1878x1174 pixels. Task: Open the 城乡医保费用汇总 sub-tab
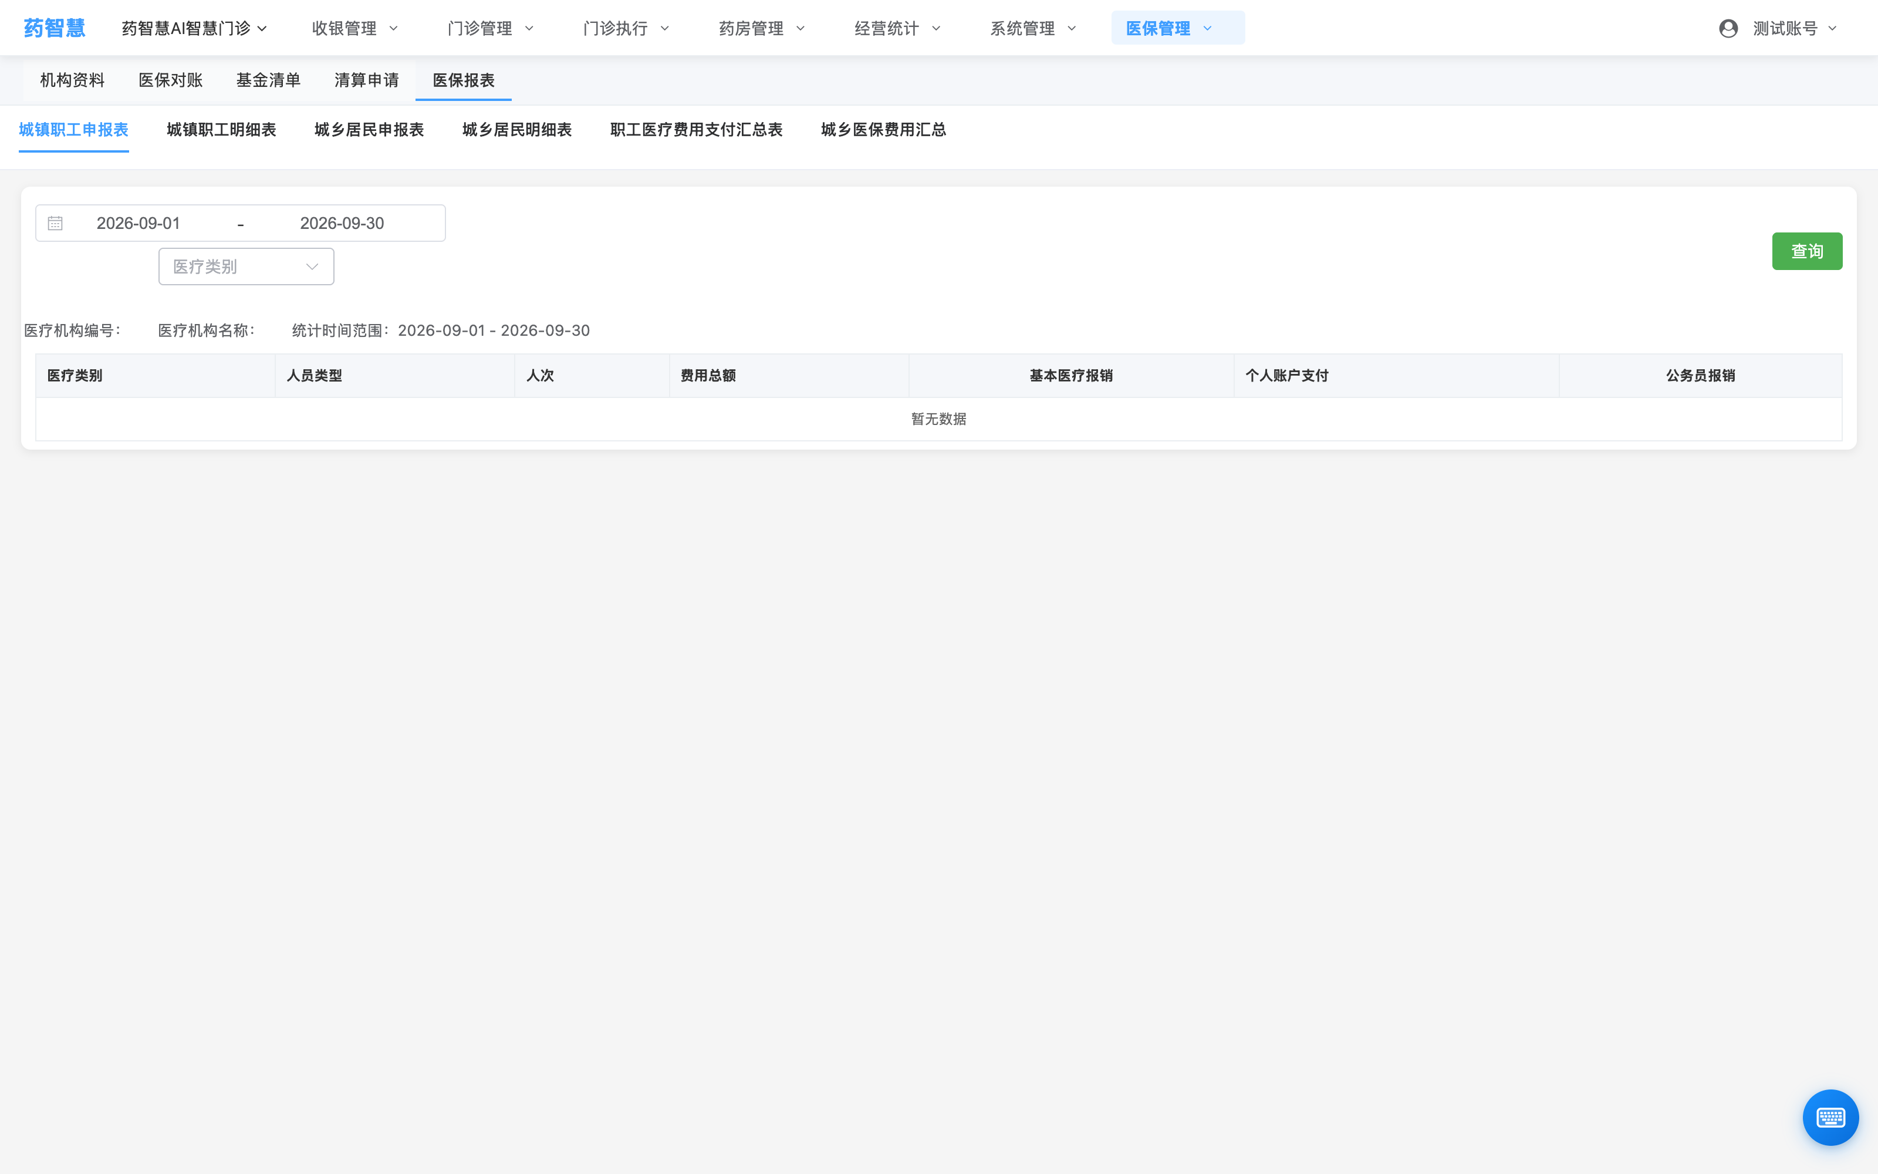coord(883,130)
